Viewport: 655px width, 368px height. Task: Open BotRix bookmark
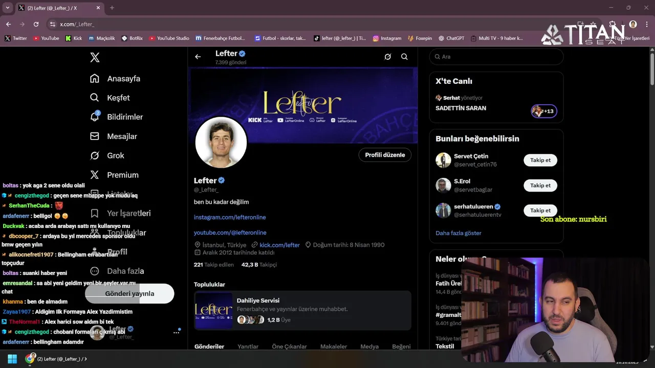click(132, 38)
